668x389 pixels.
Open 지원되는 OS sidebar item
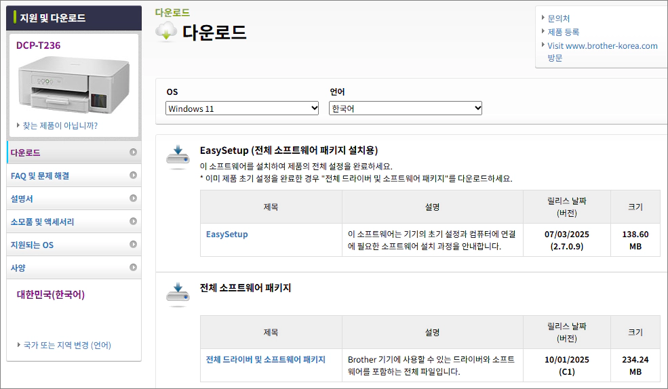(74, 244)
